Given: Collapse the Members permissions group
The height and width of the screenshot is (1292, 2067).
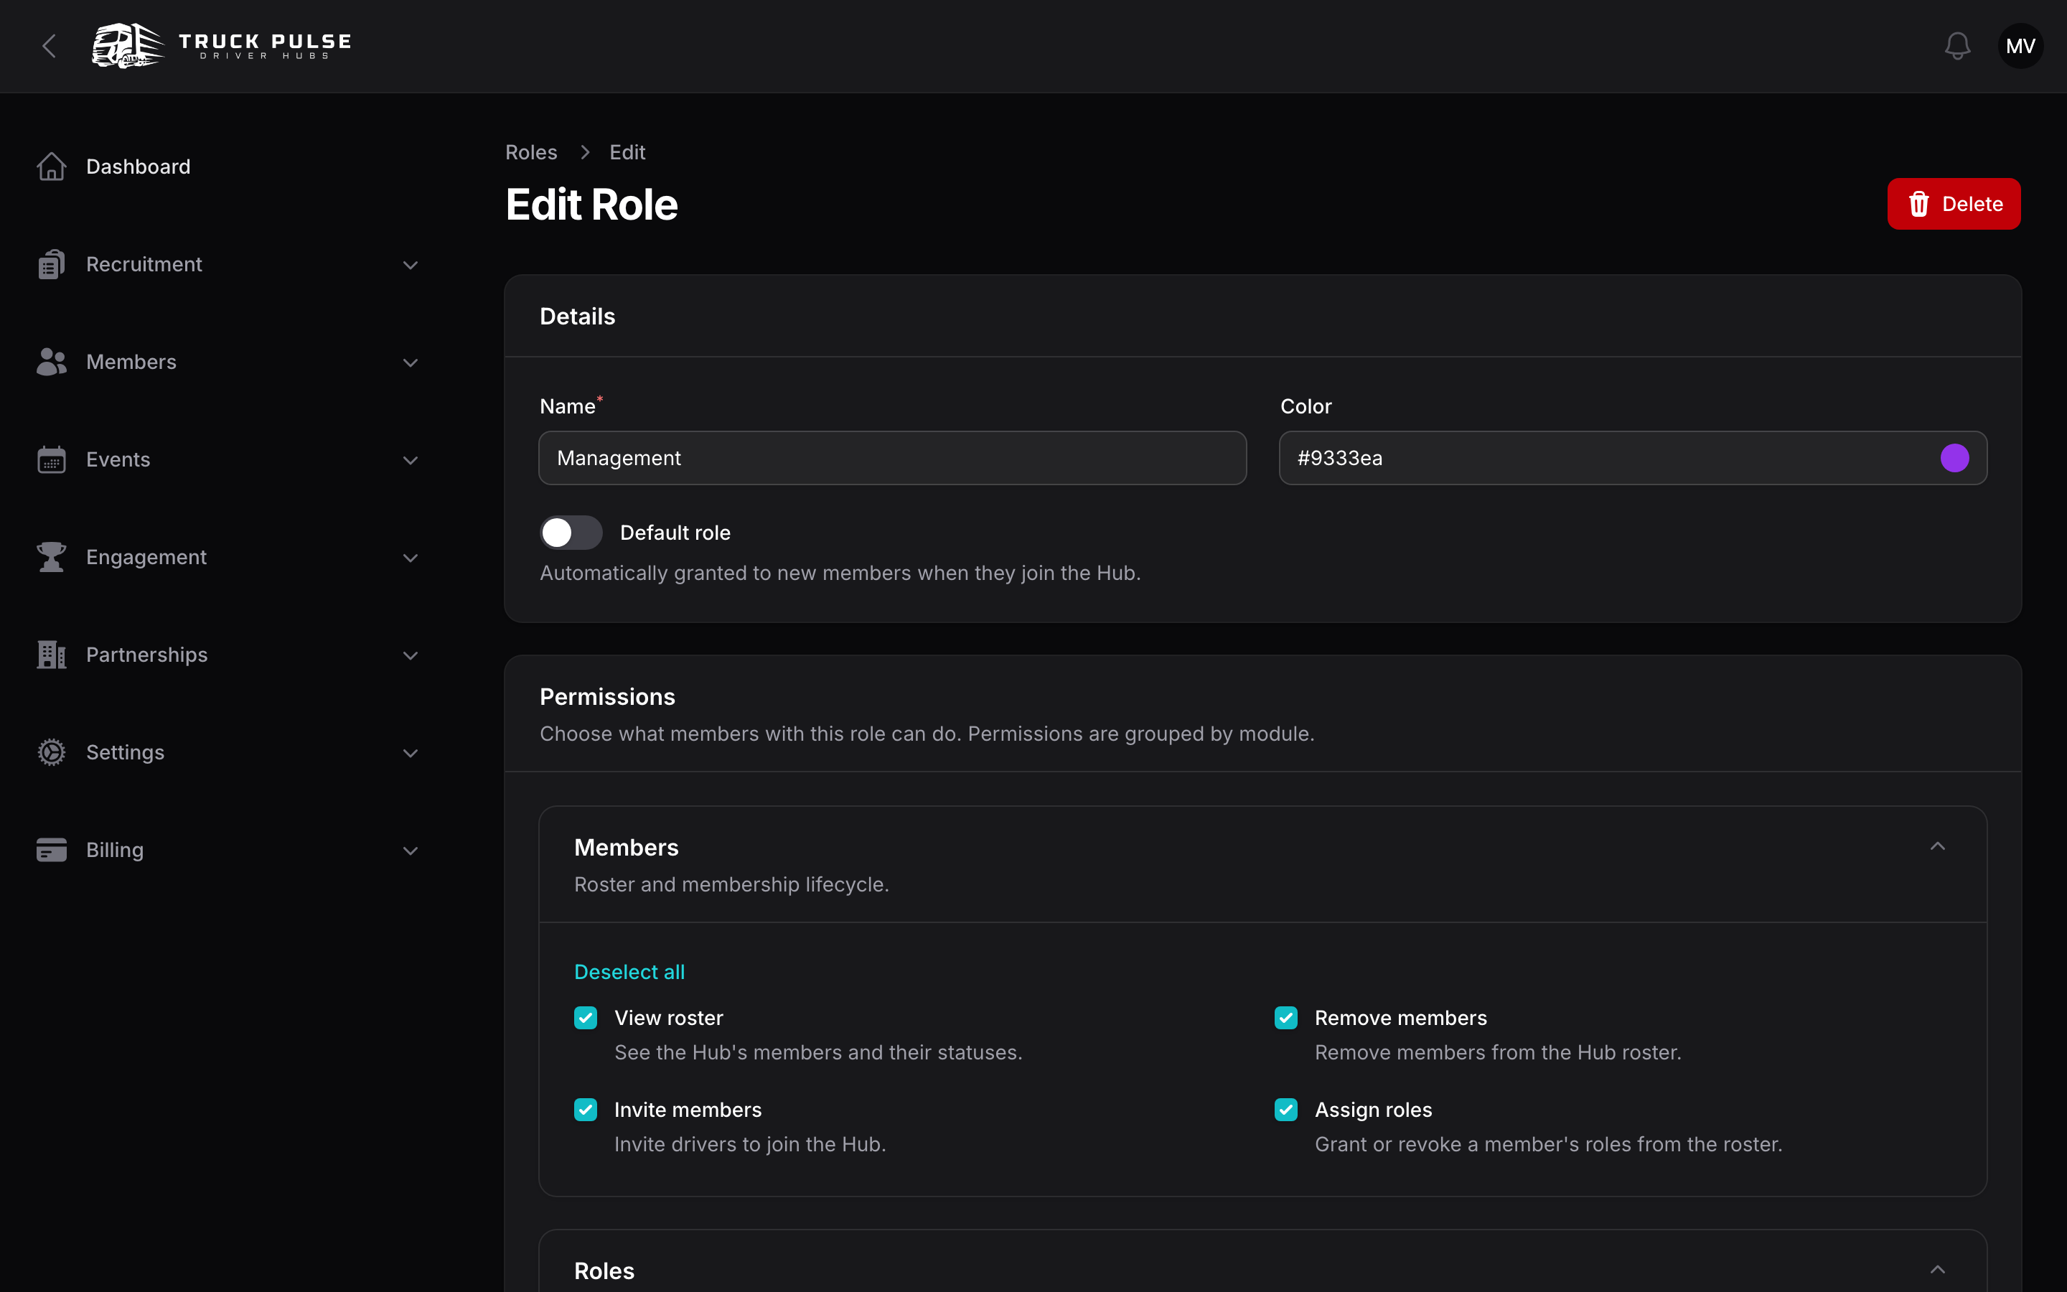Looking at the screenshot, I should [x=1937, y=846].
